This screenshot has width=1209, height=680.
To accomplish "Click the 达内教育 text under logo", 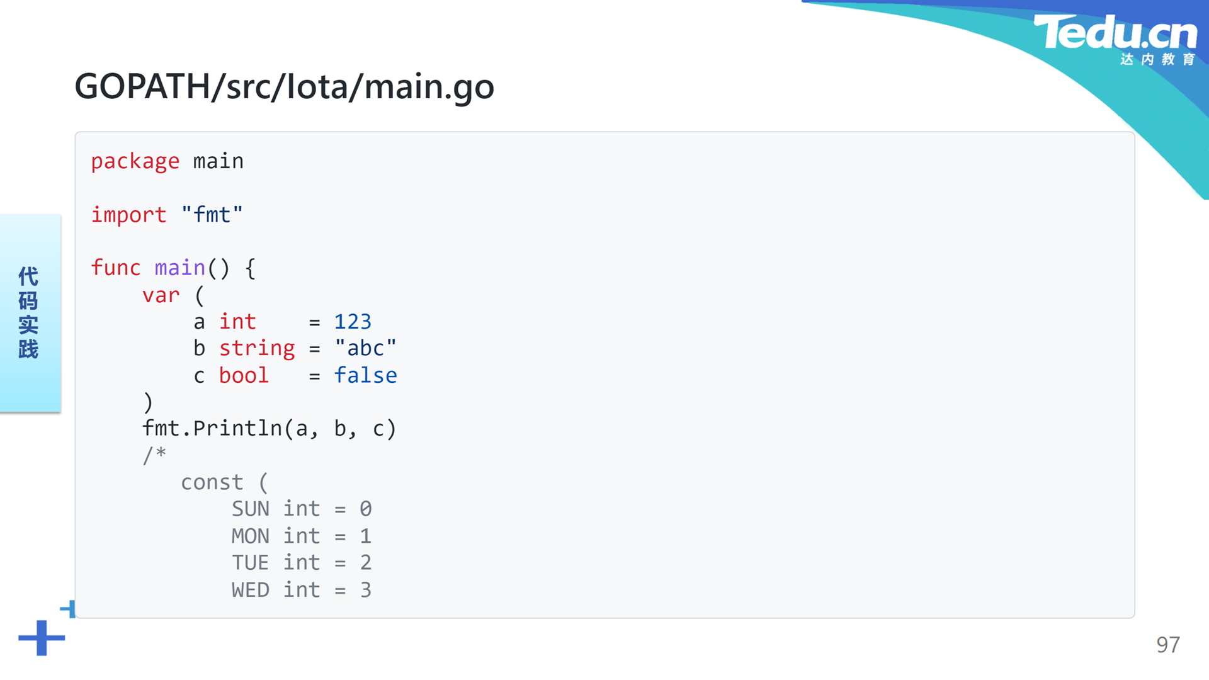I will pyautogui.click(x=1157, y=59).
